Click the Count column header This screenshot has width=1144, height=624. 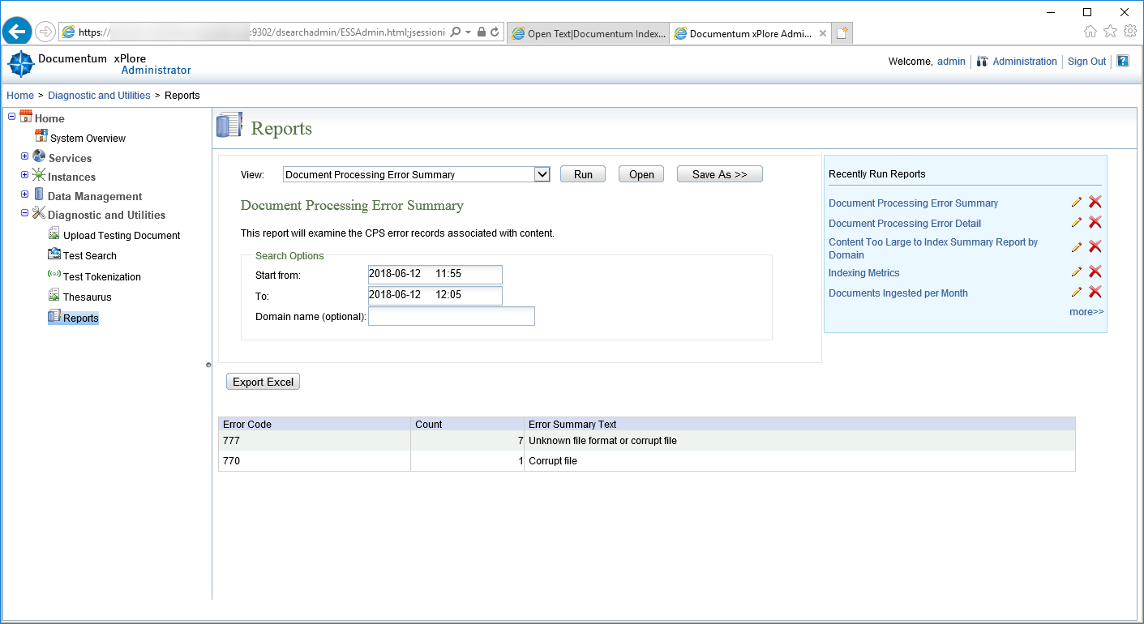tap(468, 424)
